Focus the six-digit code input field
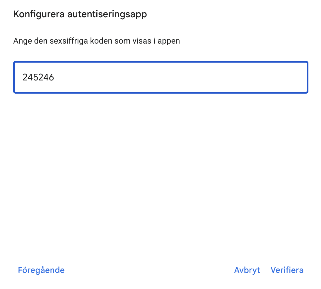321x289 pixels. [x=161, y=77]
